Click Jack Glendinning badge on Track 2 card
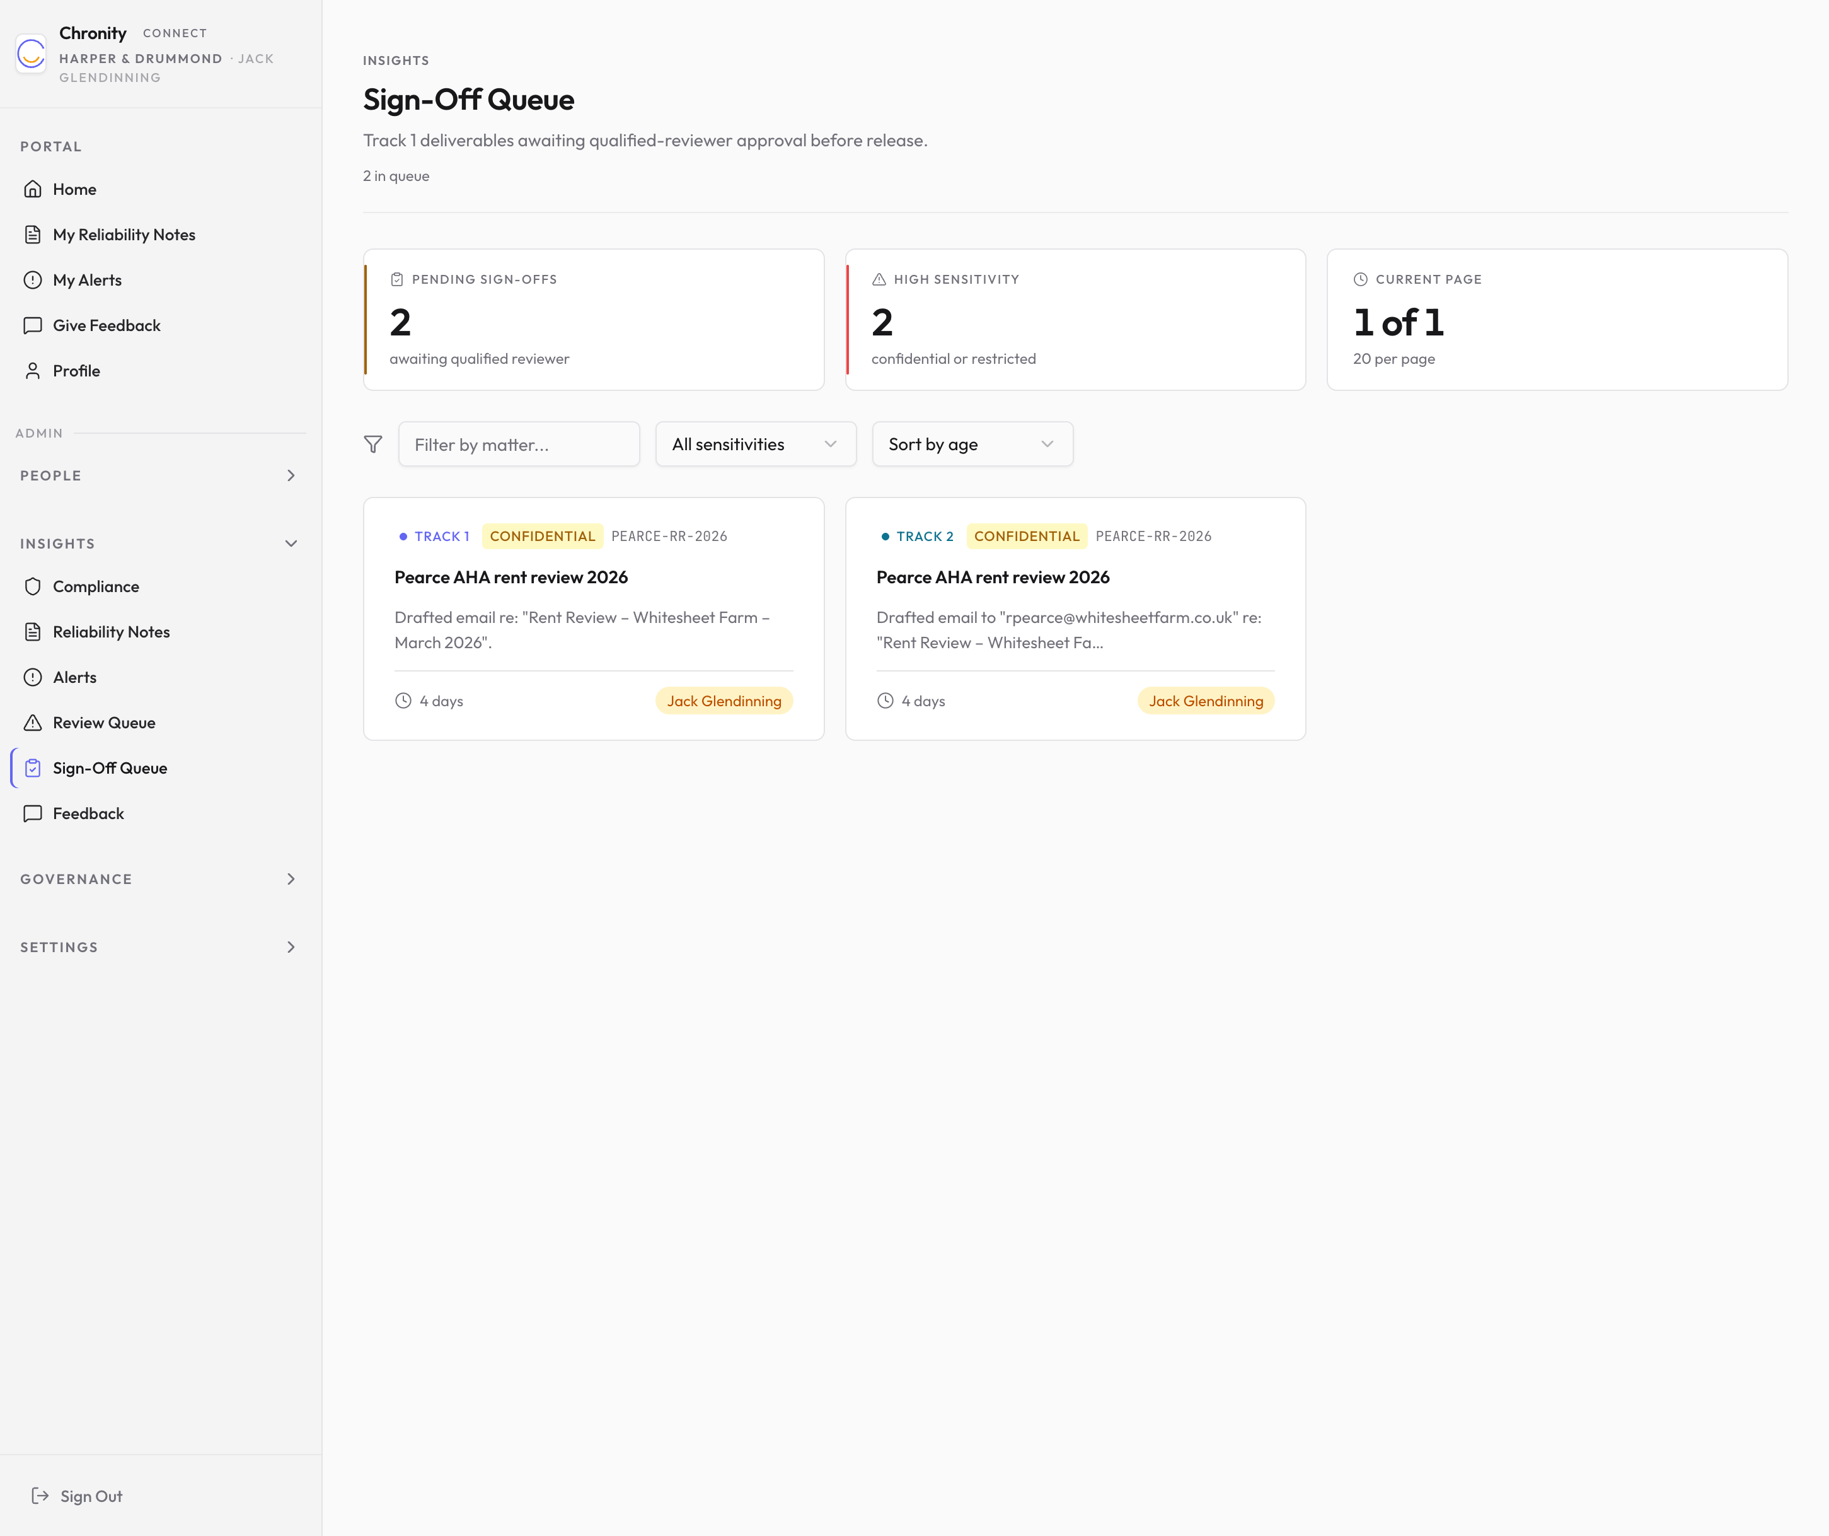Viewport: 1829px width, 1536px height. 1206,701
